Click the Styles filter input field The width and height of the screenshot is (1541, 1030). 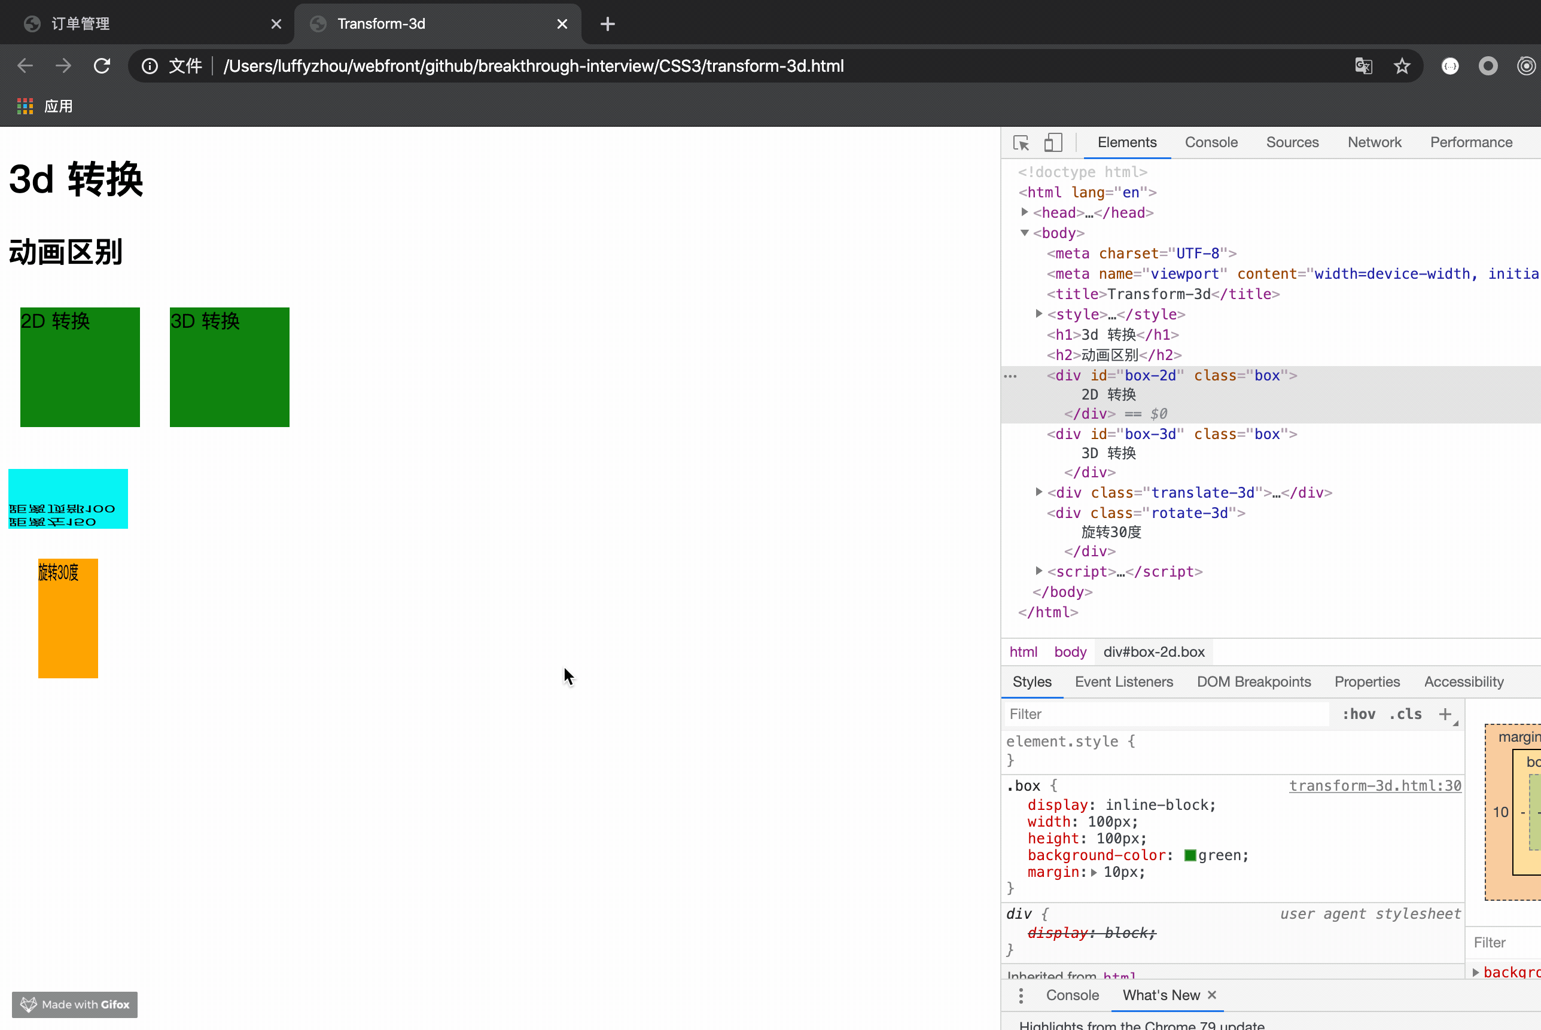tap(1166, 714)
